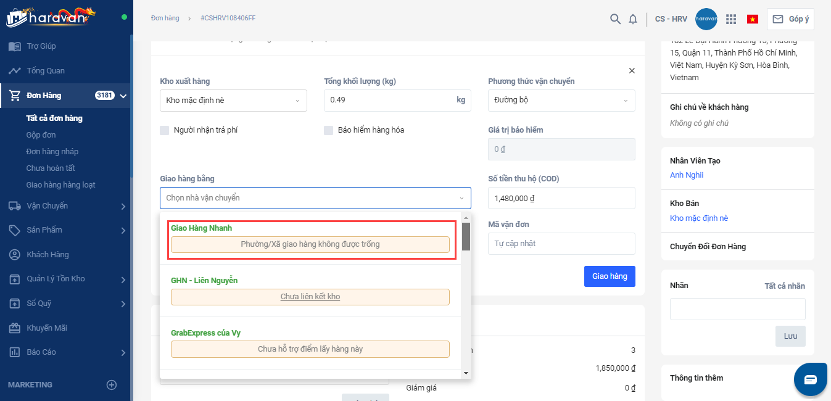The image size is (831, 401).
Task: Open the Kho xuất hàng dropdown
Action: tap(233, 100)
